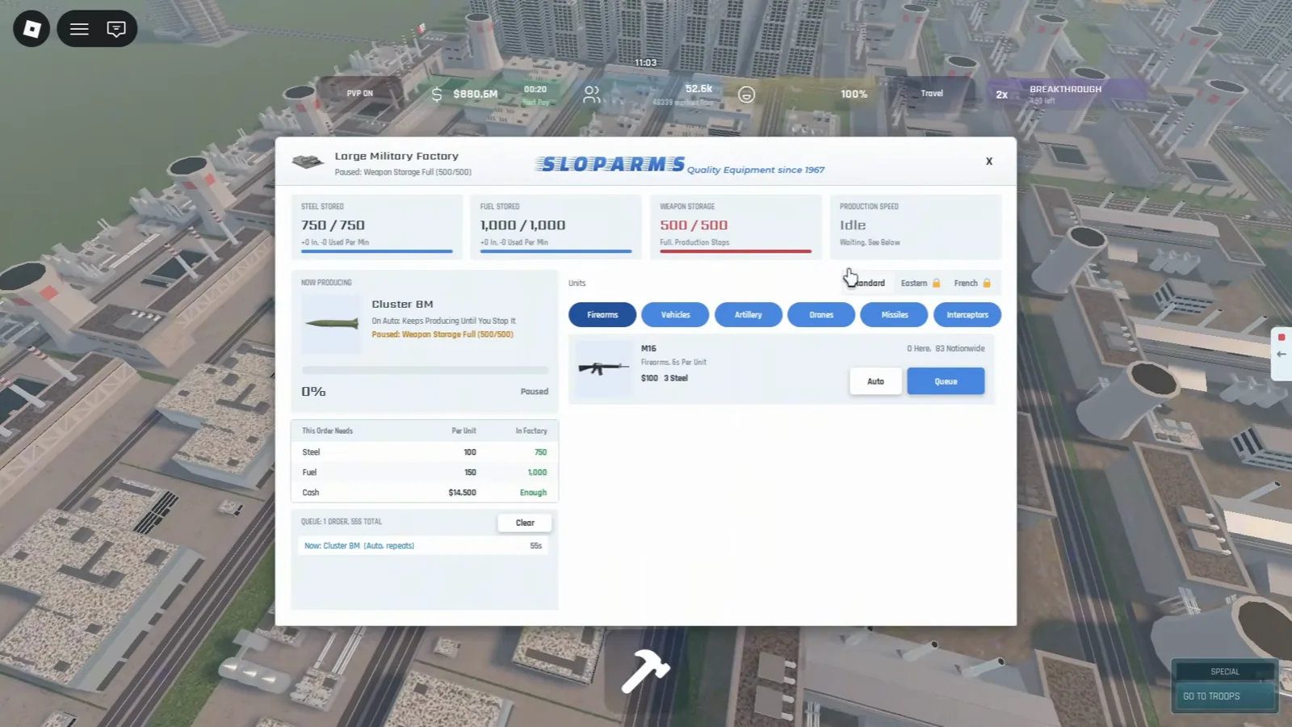Click the Steel row in order needs table
Image resolution: width=1292 pixels, height=727 pixels.
pos(425,452)
